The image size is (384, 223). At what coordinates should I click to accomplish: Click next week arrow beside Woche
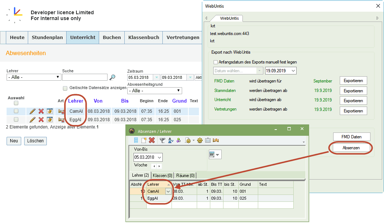(159, 166)
